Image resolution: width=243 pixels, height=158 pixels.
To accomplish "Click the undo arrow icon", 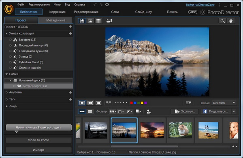I will point(95,4).
